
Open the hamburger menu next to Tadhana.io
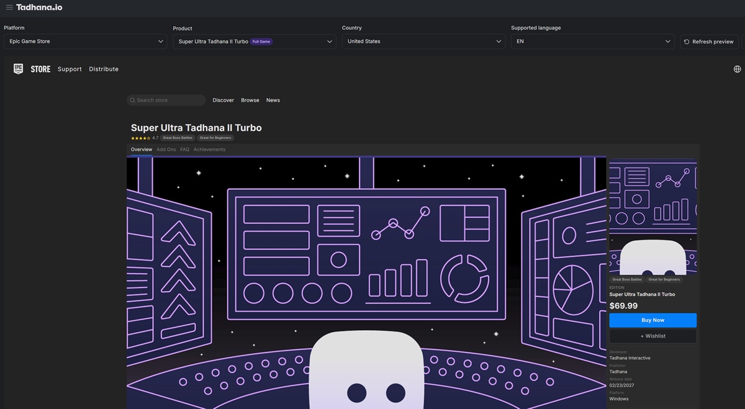[9, 7]
